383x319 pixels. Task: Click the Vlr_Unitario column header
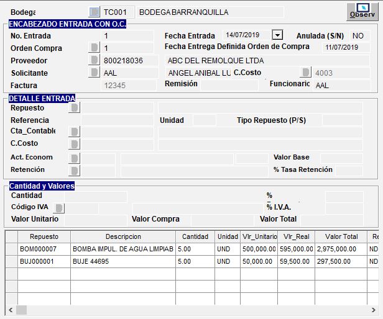point(259,236)
